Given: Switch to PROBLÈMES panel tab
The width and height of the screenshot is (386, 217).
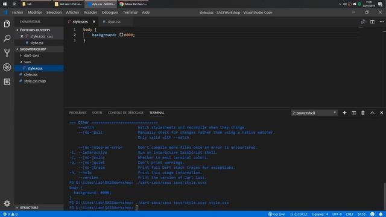Looking at the screenshot, I should click(x=78, y=113).
